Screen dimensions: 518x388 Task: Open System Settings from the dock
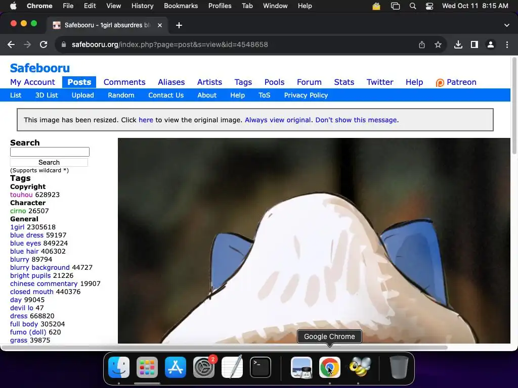[x=204, y=367]
